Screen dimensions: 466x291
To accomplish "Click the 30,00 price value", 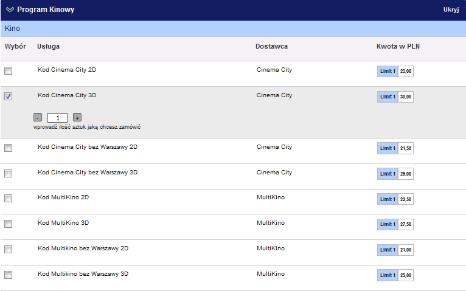I will [x=406, y=97].
